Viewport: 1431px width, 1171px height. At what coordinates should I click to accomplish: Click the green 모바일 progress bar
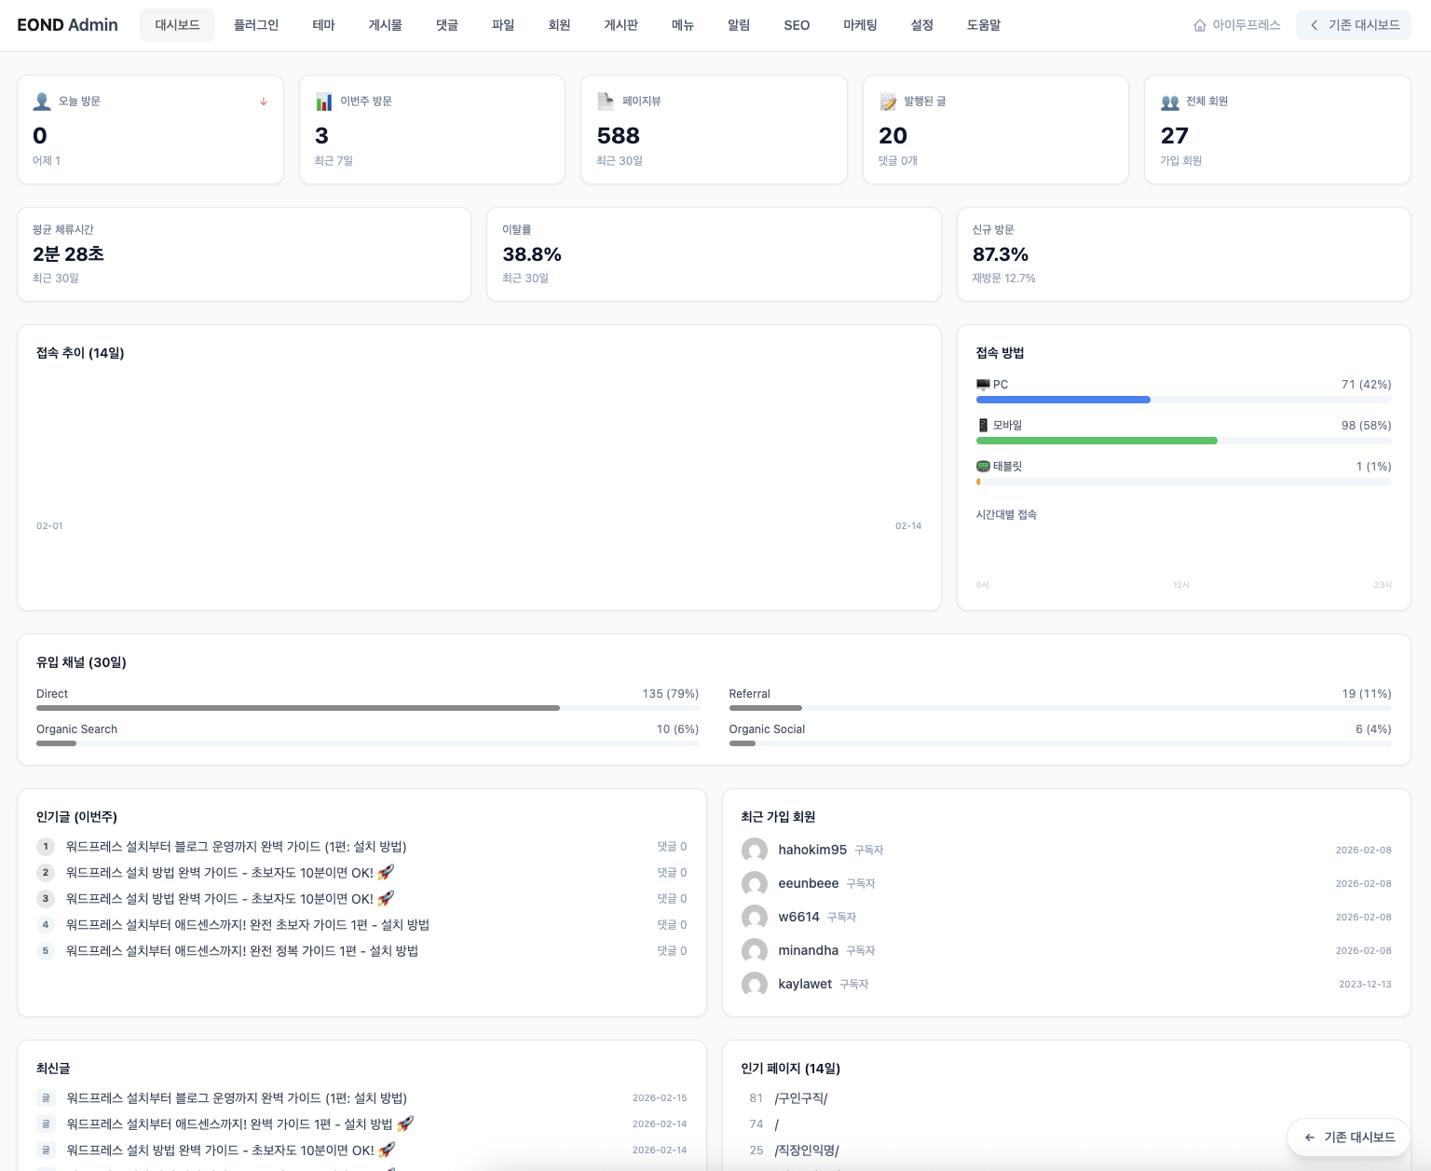pyautogui.click(x=1097, y=441)
